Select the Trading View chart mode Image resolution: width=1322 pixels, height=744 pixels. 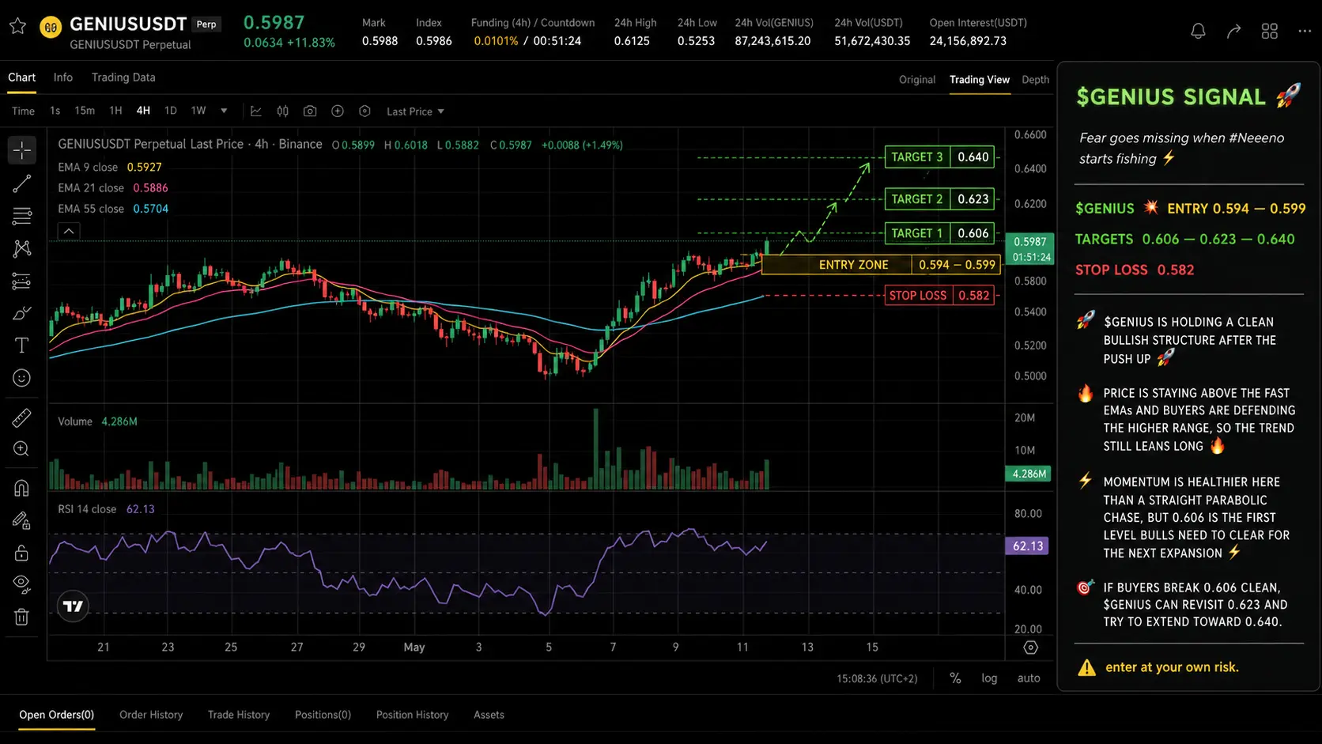pyautogui.click(x=980, y=80)
